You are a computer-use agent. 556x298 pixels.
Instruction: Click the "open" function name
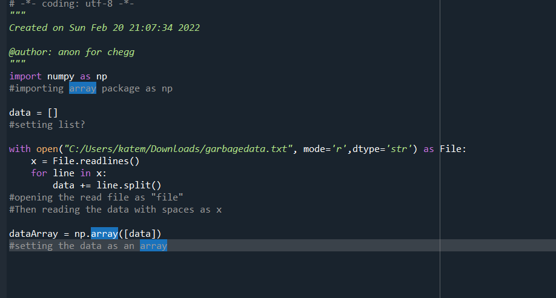(x=47, y=149)
